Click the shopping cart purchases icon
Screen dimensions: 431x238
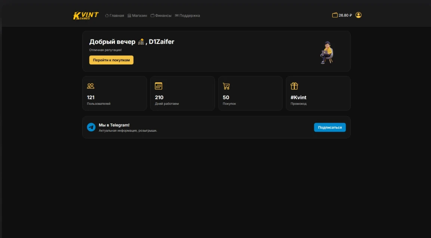[226, 86]
